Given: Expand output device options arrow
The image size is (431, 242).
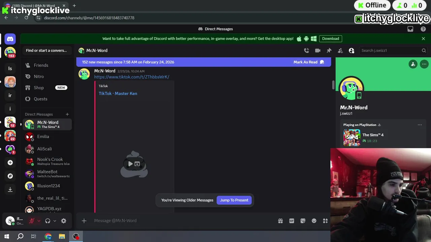Looking at the screenshot, I should (55, 221).
